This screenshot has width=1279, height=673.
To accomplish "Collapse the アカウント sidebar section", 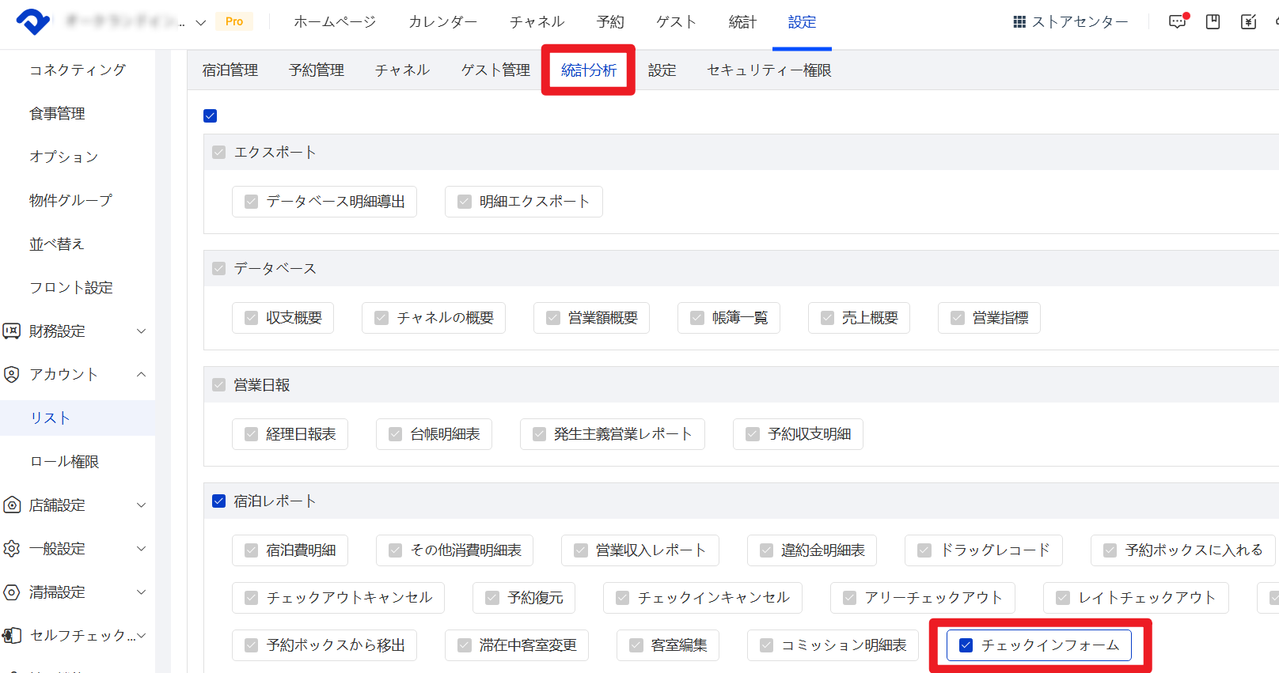I will 141,375.
